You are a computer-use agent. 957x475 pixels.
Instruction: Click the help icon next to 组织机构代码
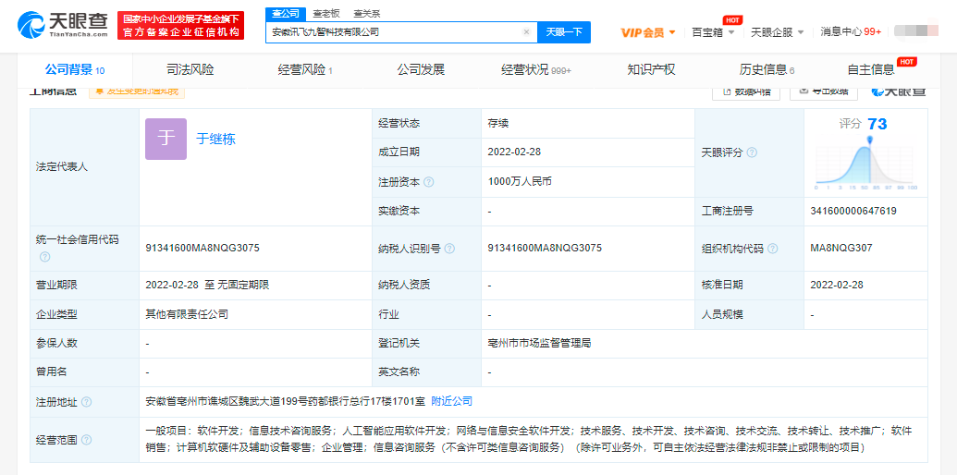(773, 249)
